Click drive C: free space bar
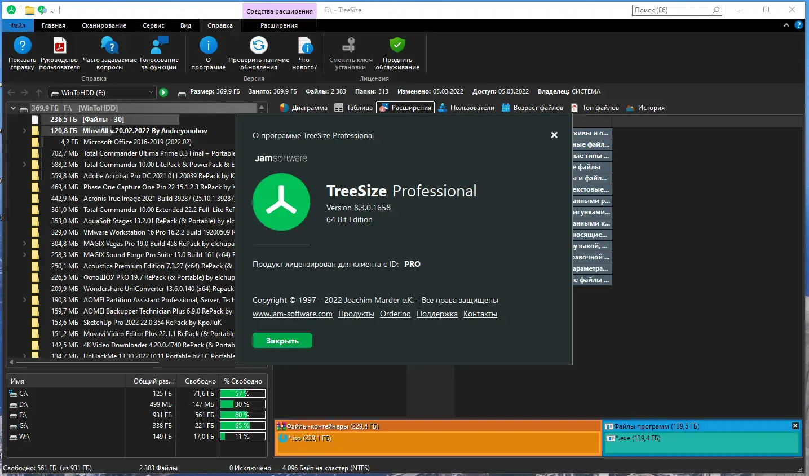The width and height of the screenshot is (809, 476). (x=242, y=393)
